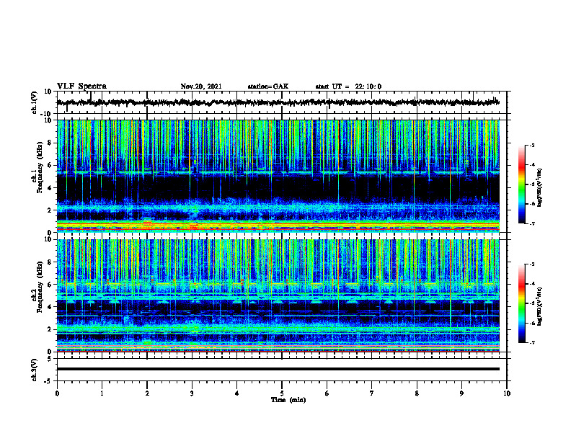Click the "-3" label on ch.2 color bar
Viewport: 571px width, 441px height.
coord(532,264)
